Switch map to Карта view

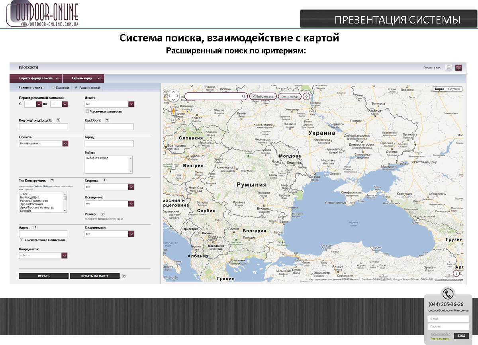(439, 89)
